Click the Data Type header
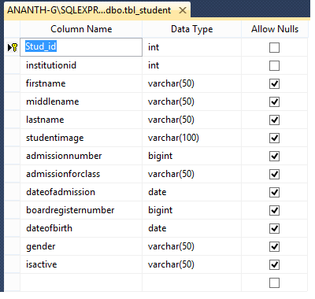315x299 pixels. [191, 29]
